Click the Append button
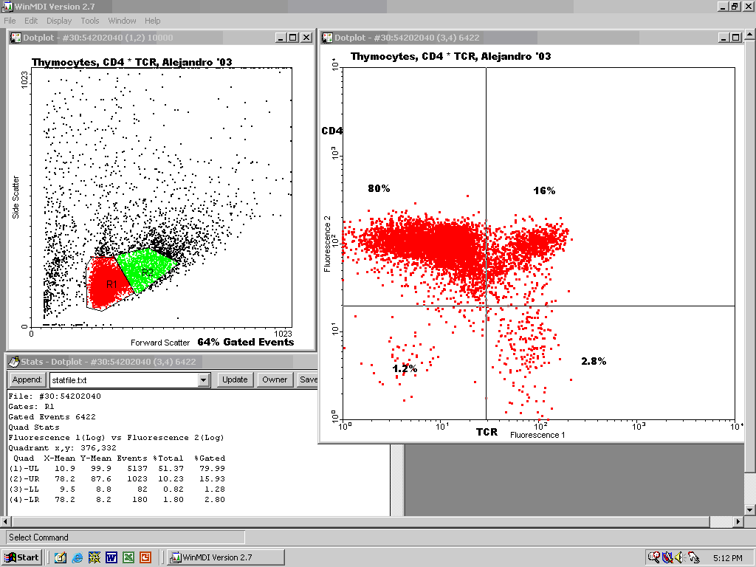 [27, 379]
